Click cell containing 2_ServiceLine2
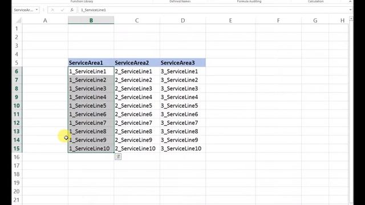Screen dimensions: 365x205 [x=137, y=80]
